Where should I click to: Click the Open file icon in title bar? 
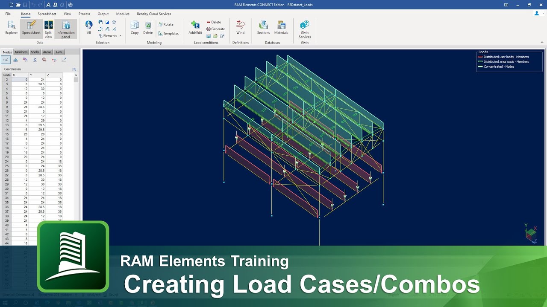tap(18, 5)
